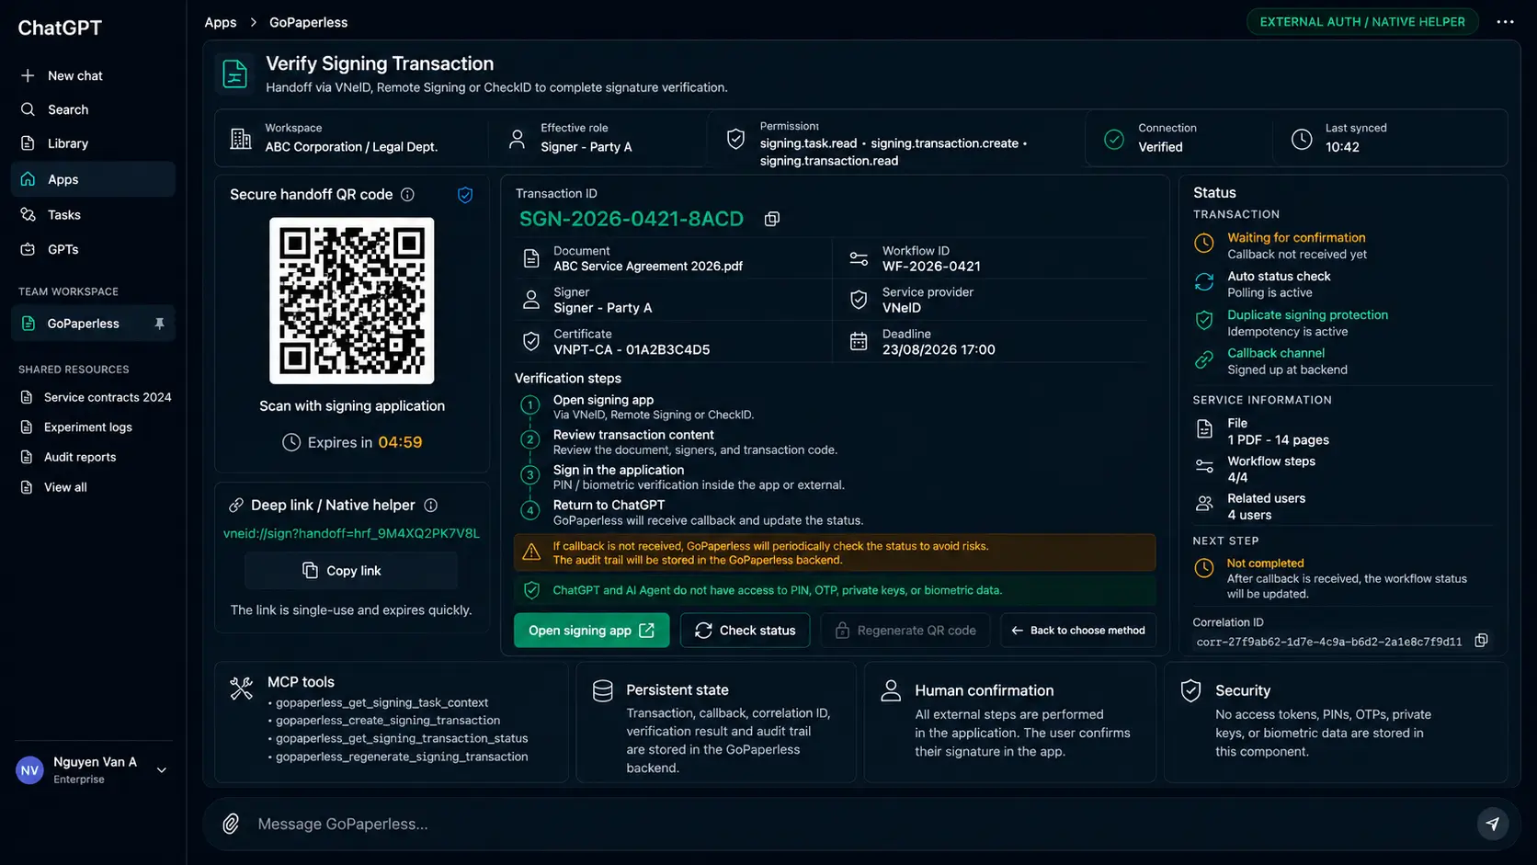The image size is (1537, 865).
Task: Open the three-dot more options menu
Action: [x=1505, y=22]
